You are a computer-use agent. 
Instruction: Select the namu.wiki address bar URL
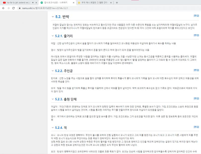45,8
